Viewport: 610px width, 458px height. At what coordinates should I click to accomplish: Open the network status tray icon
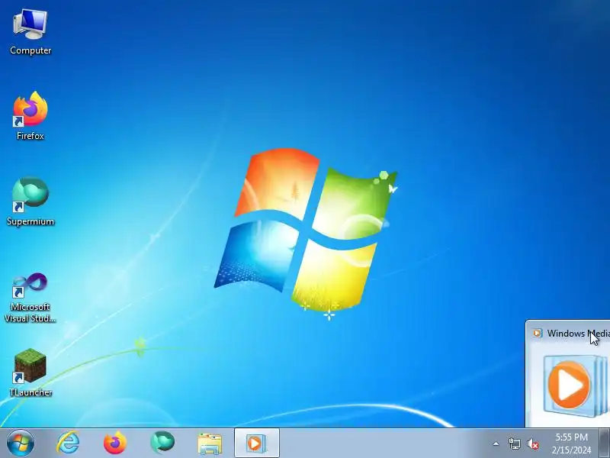pos(514,443)
